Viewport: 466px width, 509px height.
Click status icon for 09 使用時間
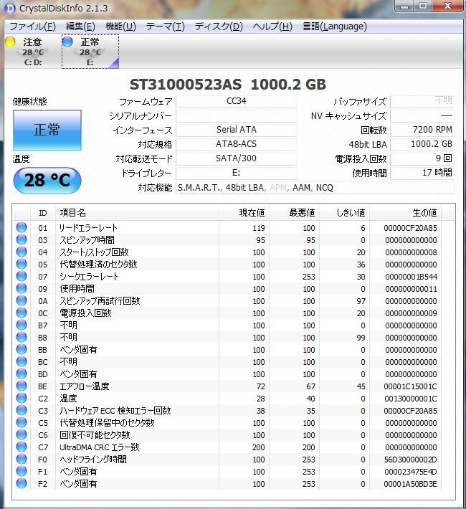point(22,288)
